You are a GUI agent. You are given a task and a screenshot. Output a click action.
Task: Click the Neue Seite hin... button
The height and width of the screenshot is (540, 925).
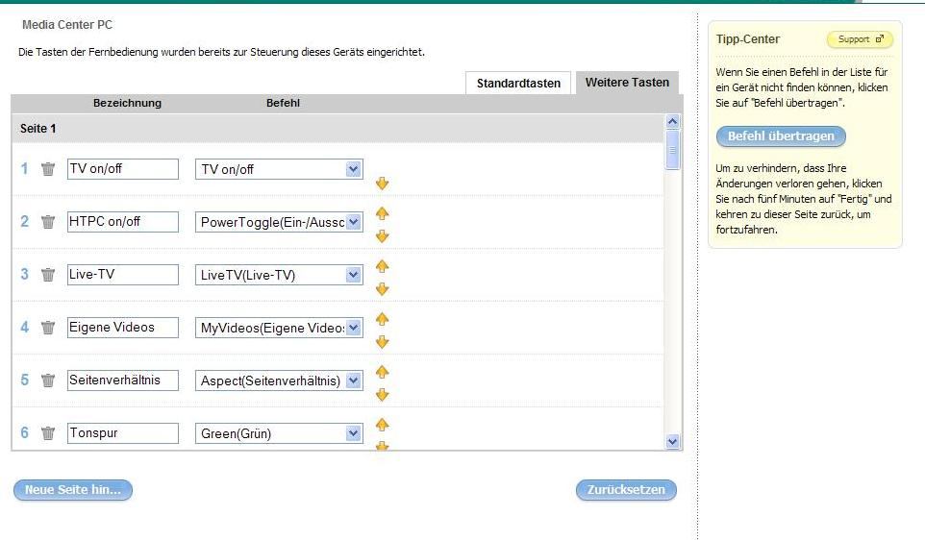(72, 490)
